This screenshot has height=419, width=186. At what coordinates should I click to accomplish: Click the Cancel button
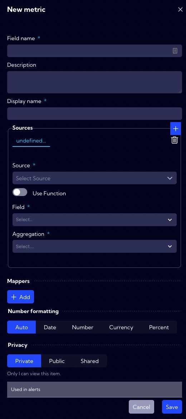point(142,407)
